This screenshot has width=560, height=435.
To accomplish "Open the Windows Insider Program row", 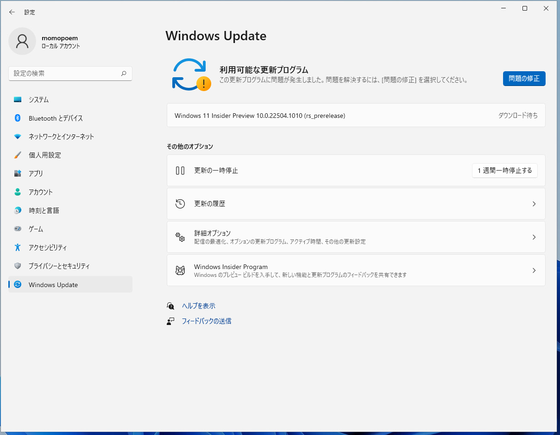I will coord(356,270).
